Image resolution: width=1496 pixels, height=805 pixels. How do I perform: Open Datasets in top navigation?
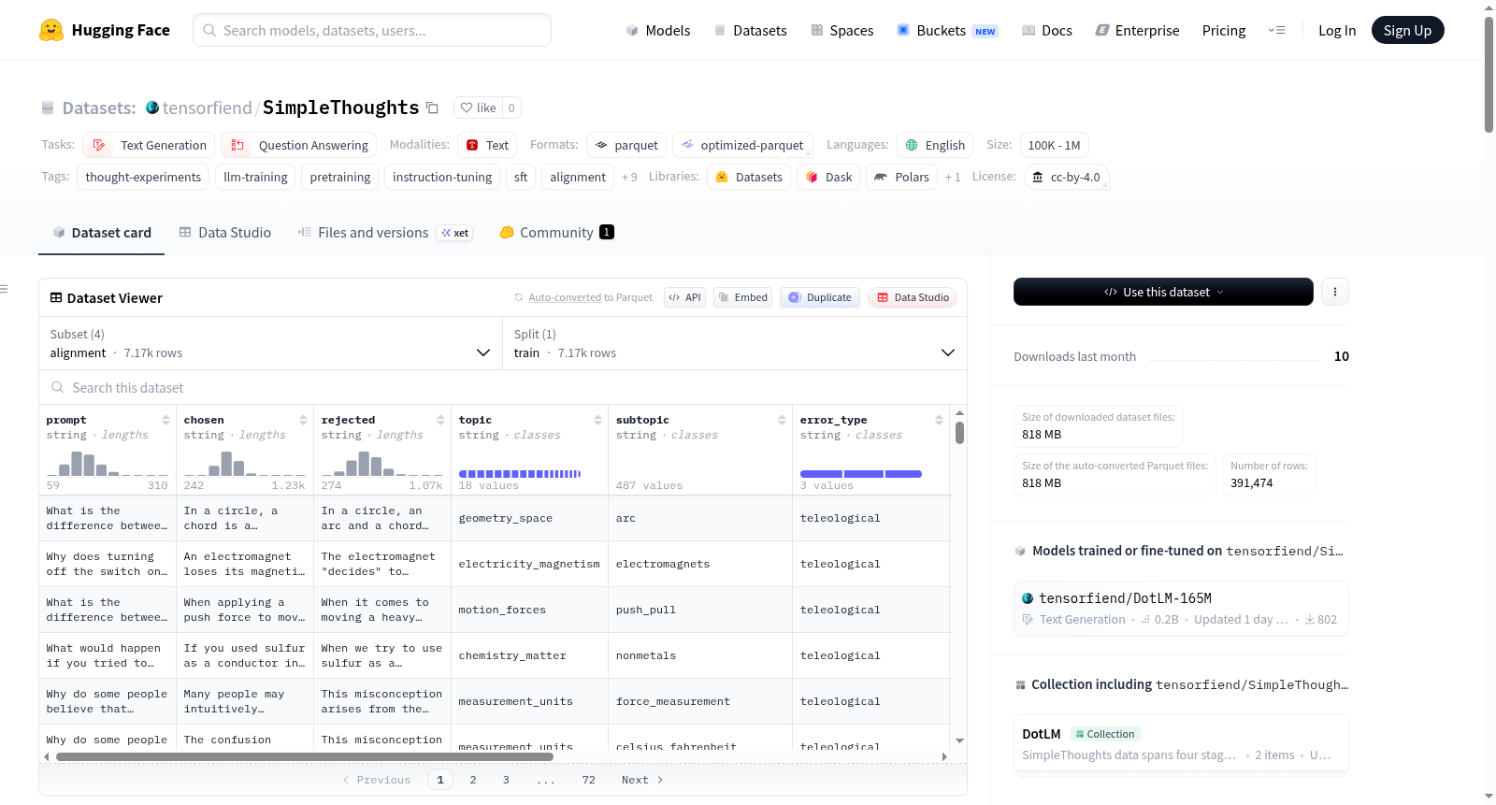tap(750, 30)
